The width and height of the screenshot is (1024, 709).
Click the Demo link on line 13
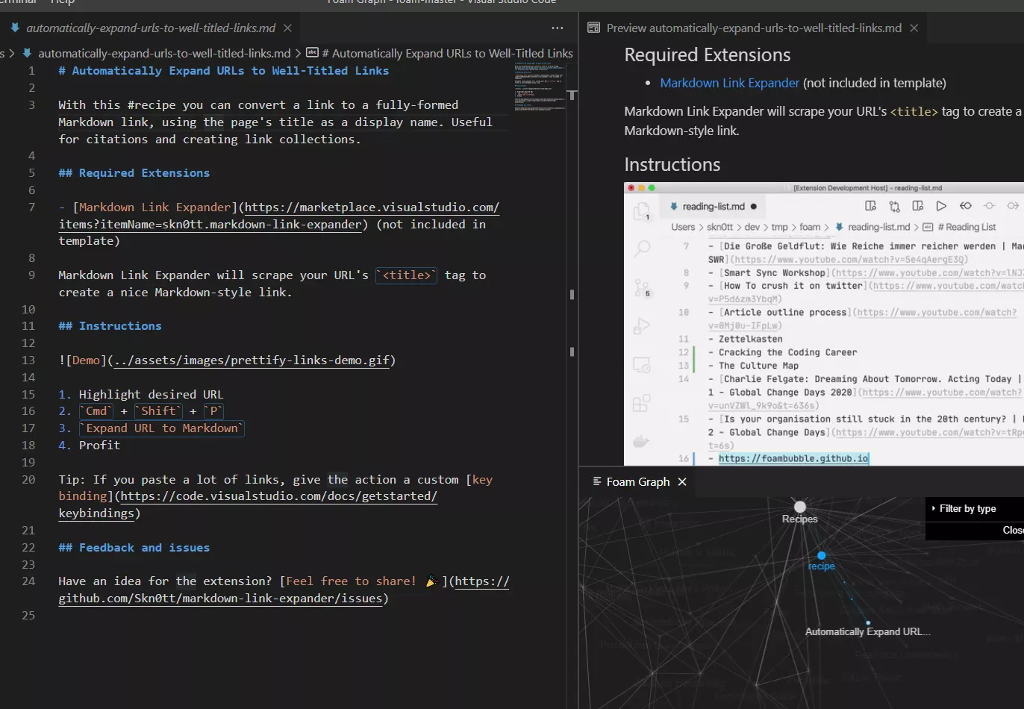(x=88, y=360)
